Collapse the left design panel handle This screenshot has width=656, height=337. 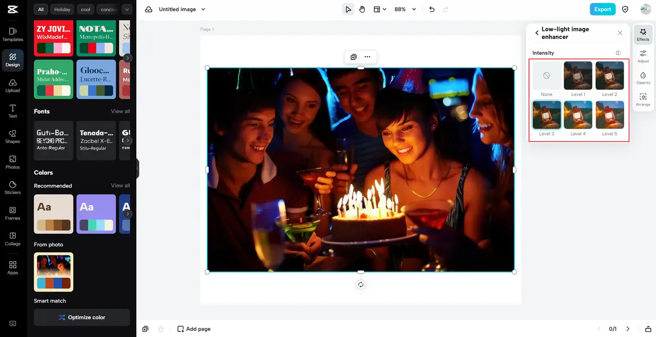[x=138, y=169]
